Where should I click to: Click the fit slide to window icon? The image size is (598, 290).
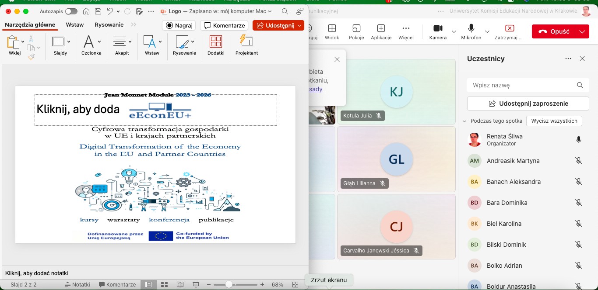click(x=295, y=284)
